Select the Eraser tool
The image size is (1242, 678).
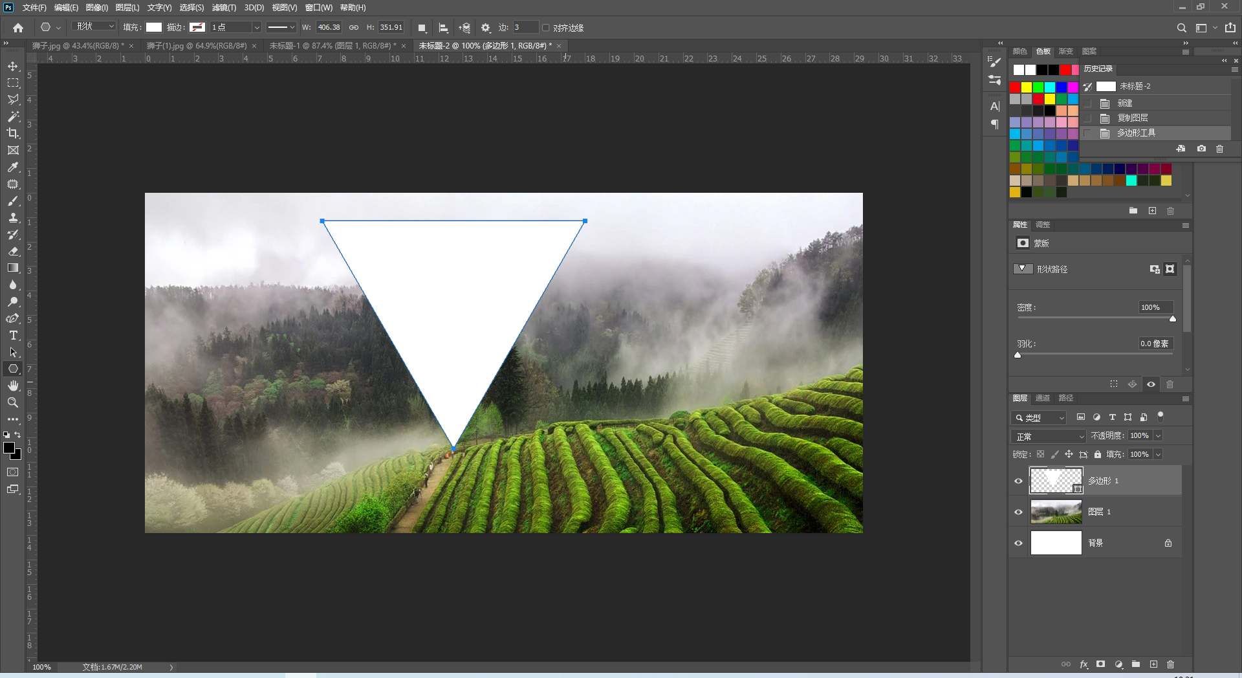(x=13, y=252)
